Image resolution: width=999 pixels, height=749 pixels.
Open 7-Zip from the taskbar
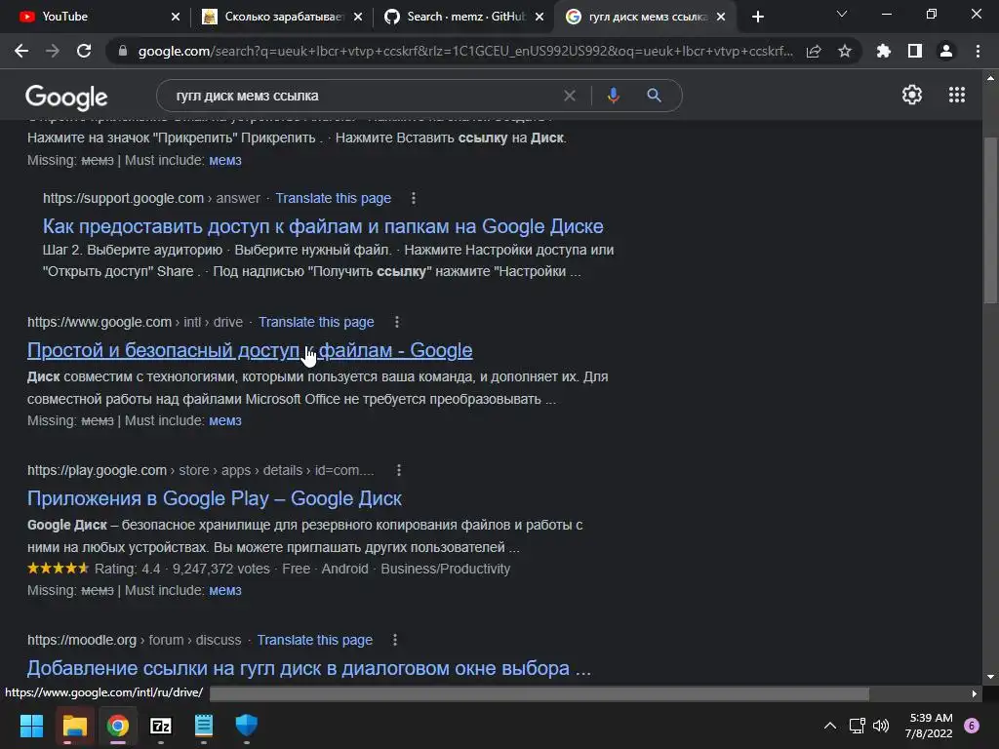point(161,726)
